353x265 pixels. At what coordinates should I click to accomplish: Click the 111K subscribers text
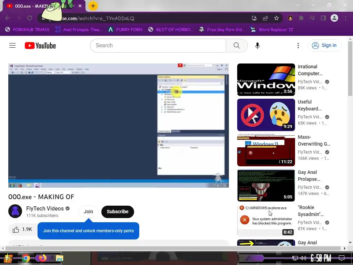(42, 216)
